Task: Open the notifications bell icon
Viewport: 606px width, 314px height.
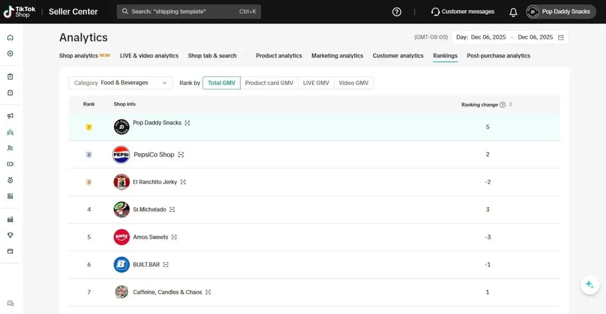Action: click(x=513, y=12)
